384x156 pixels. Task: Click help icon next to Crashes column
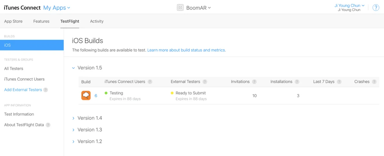pos(374,82)
